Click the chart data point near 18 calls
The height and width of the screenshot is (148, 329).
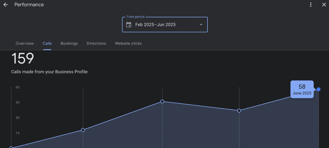pyautogui.click(x=83, y=130)
